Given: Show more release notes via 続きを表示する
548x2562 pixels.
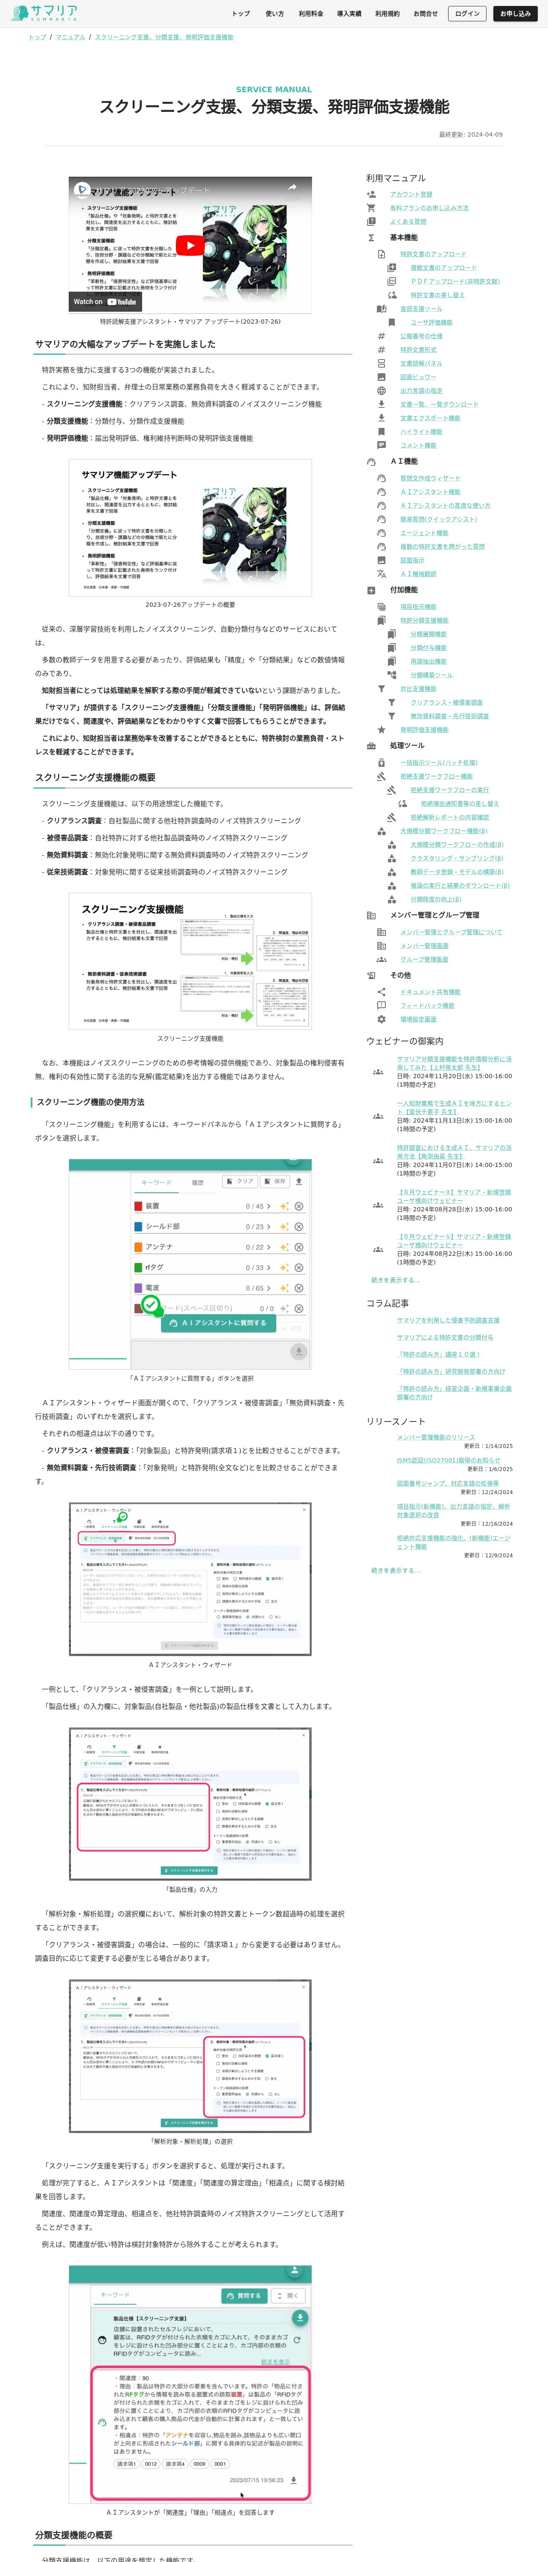Looking at the screenshot, I should (395, 1571).
